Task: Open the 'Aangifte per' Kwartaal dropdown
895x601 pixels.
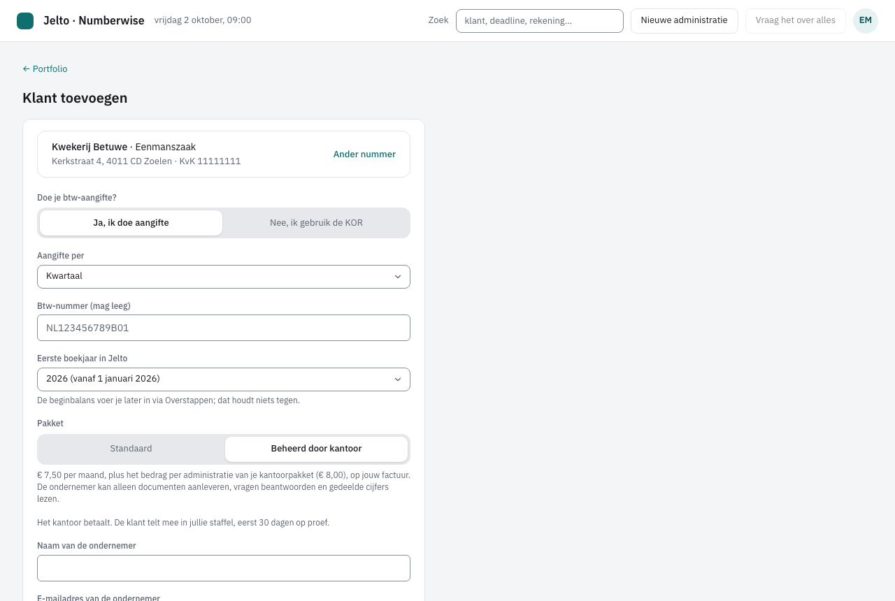Action: pyautogui.click(x=224, y=277)
